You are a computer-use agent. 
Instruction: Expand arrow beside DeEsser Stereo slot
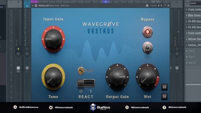click(187, 39)
